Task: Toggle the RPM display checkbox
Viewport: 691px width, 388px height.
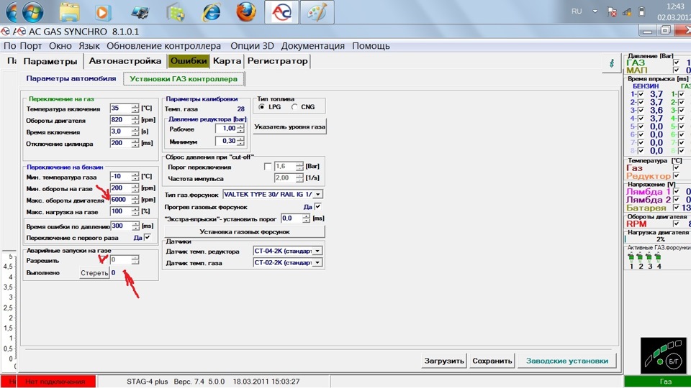Action: [x=677, y=224]
